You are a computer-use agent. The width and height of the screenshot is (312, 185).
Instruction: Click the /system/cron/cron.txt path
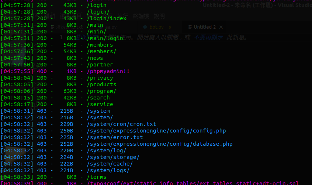[x=121, y=124]
